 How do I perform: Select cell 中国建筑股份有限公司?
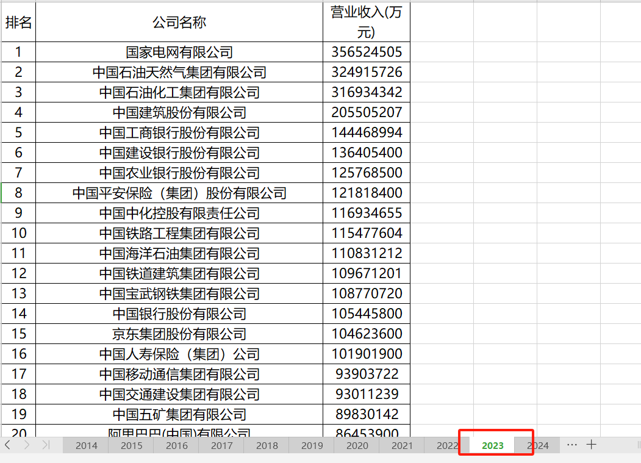click(x=179, y=112)
